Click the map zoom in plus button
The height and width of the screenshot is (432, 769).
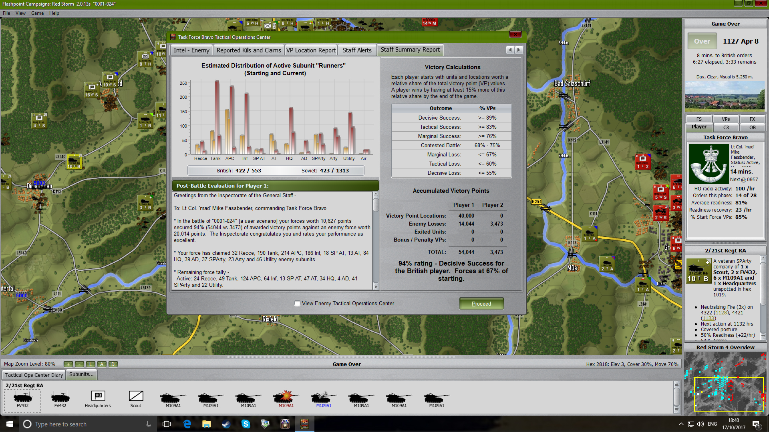pyautogui.click(x=68, y=364)
